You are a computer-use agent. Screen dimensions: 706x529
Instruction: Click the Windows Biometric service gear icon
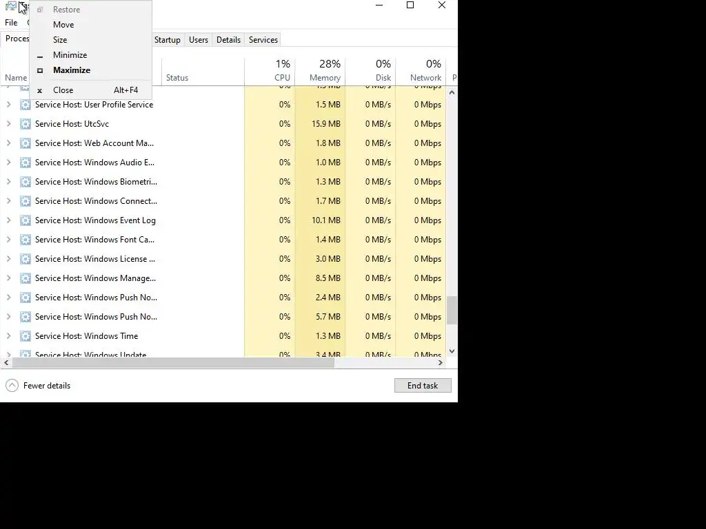(26, 182)
